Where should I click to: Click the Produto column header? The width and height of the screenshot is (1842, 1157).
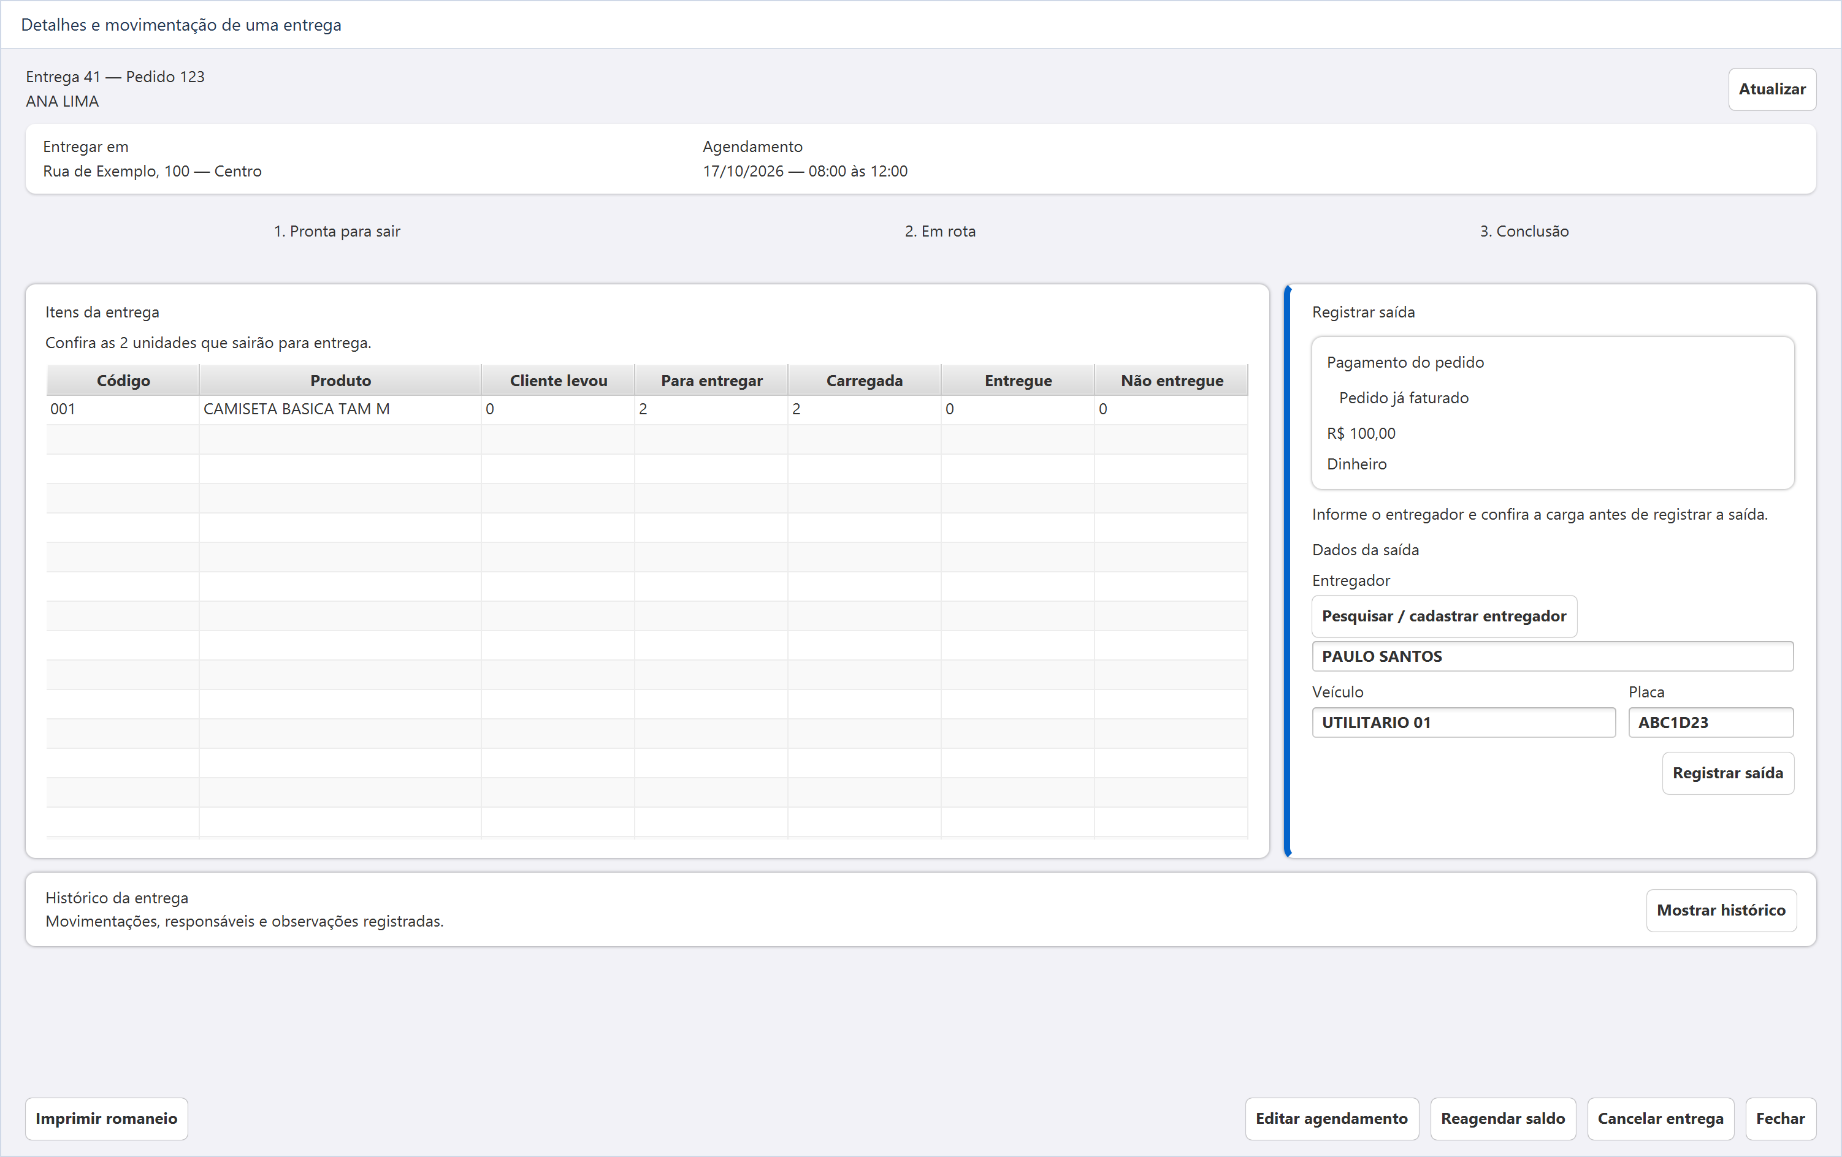(340, 381)
